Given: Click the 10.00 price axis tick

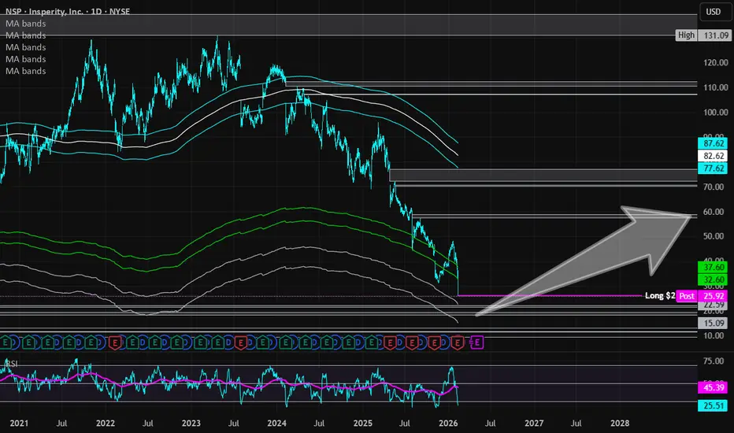Looking at the screenshot, I should (714, 335).
